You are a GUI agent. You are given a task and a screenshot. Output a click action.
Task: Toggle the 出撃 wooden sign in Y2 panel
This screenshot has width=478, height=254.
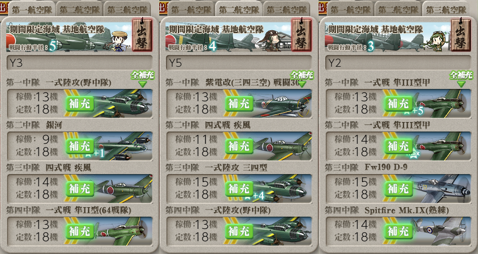point(461,35)
